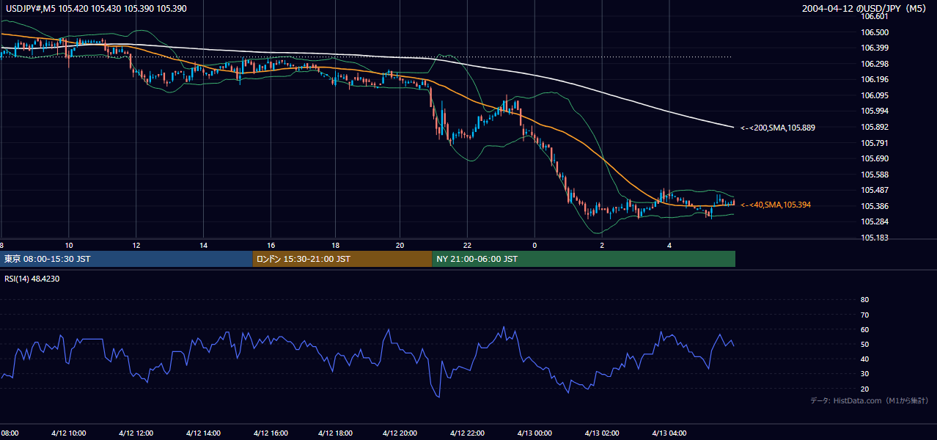Click the HistData.com data source credit
937x440 pixels.
(870, 400)
